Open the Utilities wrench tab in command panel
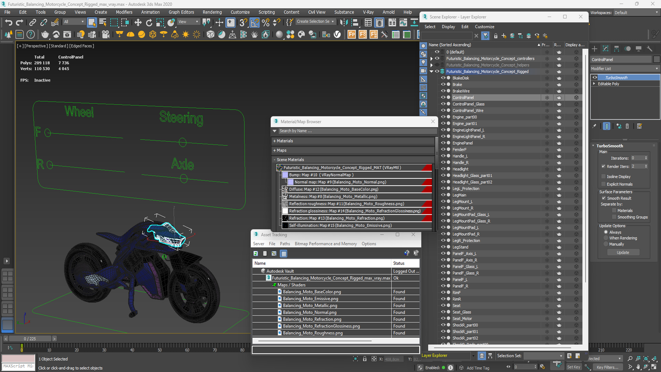Image resolution: width=661 pixels, height=372 pixels. [649, 49]
